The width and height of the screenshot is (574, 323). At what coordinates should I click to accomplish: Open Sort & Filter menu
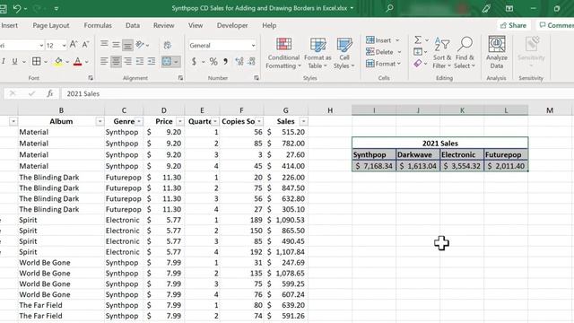(x=442, y=53)
